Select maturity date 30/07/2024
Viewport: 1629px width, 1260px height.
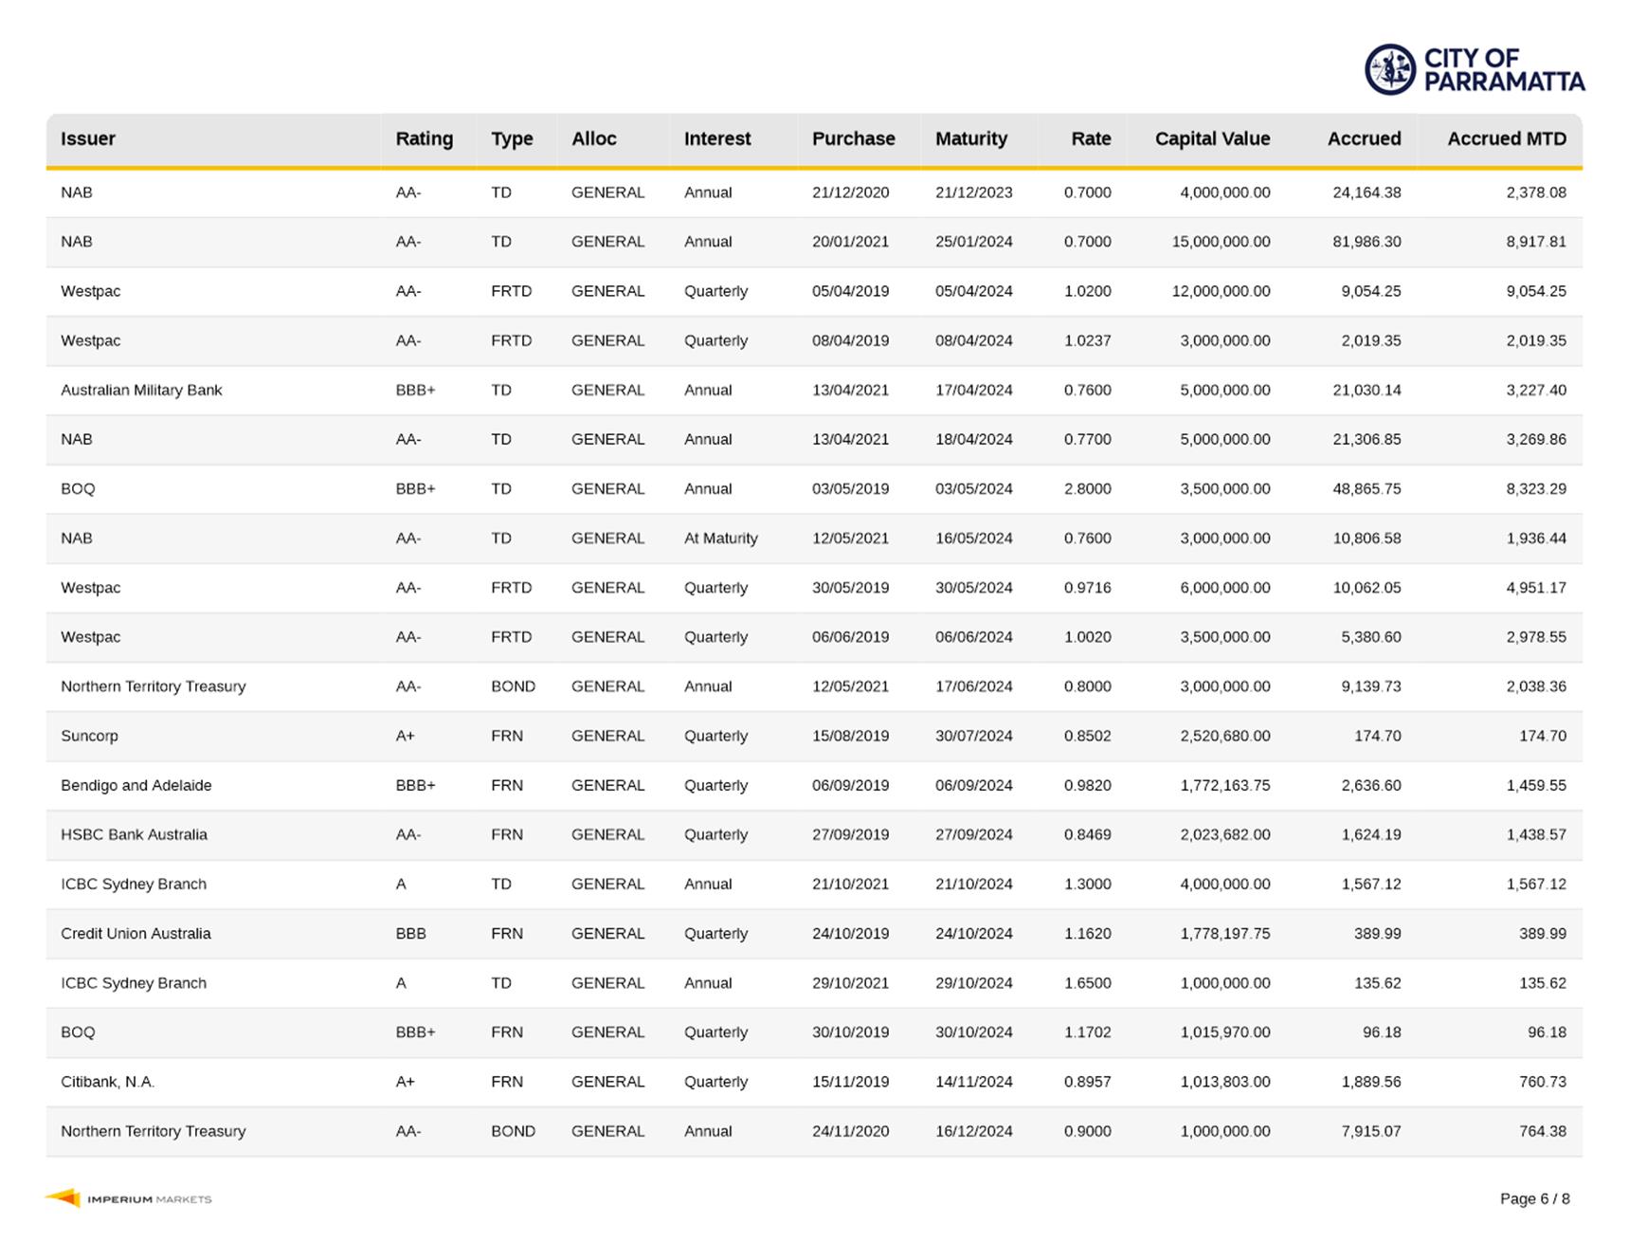[x=973, y=736]
